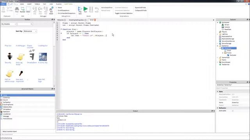Click the Security model thumbnail

point(9,56)
